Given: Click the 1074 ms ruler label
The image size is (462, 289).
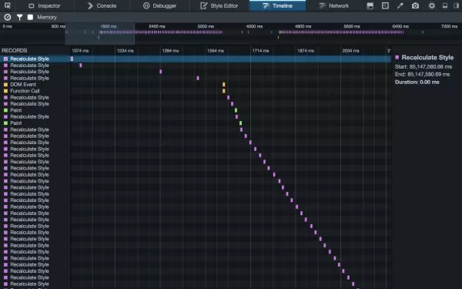Looking at the screenshot, I should pos(80,51).
